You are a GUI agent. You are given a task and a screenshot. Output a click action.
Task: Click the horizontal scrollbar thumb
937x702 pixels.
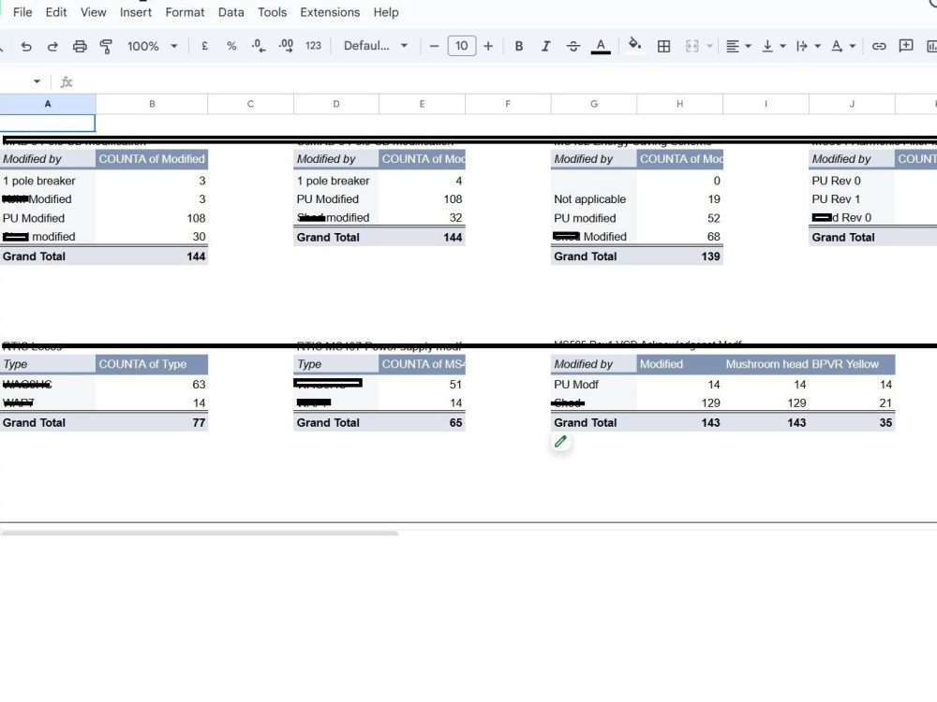click(x=199, y=534)
